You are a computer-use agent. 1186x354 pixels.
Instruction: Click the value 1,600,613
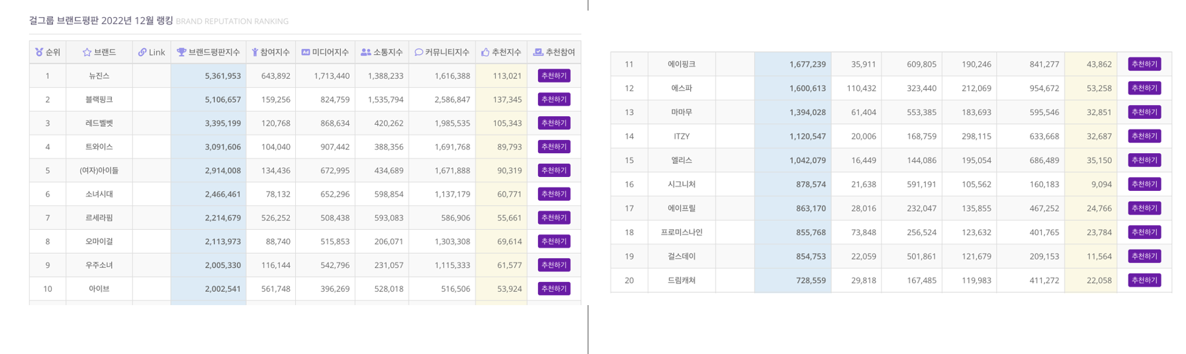[x=807, y=88]
